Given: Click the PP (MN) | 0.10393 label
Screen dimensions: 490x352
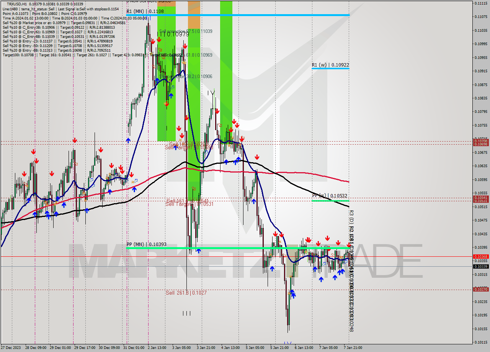Looking at the screenshot, I should click(146, 244).
